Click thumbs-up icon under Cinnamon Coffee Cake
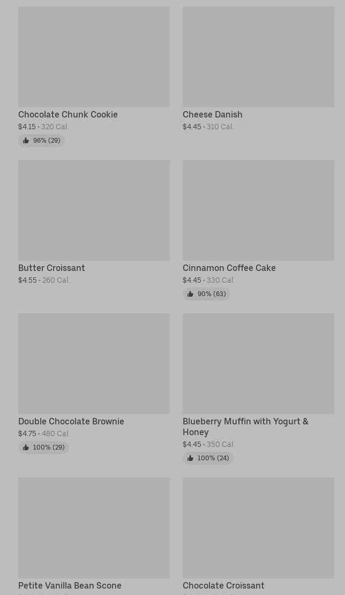Viewport: 345px width, 595px height. tap(190, 294)
